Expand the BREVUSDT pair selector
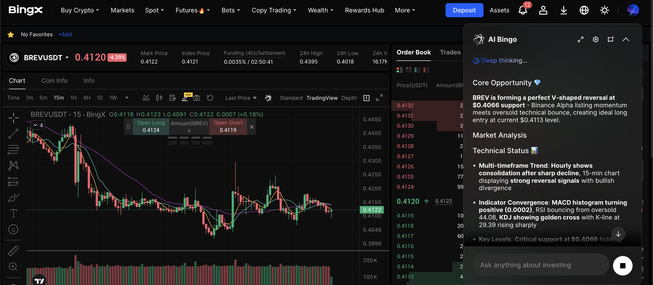 click(x=67, y=58)
